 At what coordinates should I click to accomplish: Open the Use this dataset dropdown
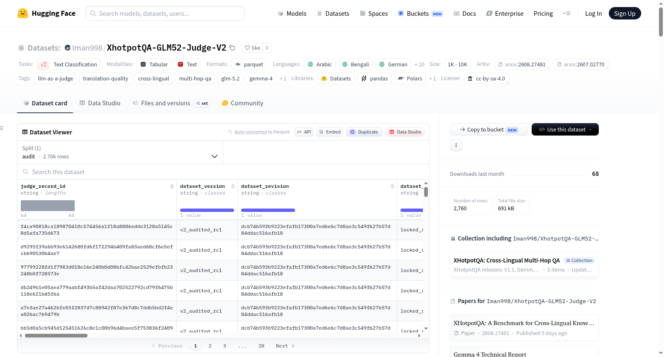[x=565, y=129]
